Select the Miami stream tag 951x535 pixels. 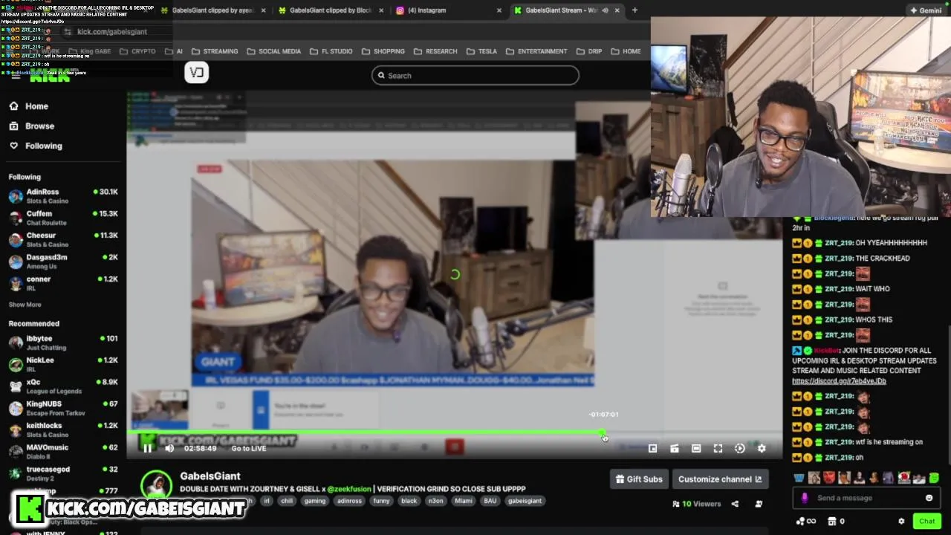tap(464, 501)
